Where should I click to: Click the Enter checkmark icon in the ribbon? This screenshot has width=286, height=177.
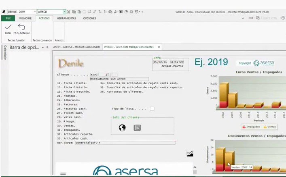click(8, 27)
